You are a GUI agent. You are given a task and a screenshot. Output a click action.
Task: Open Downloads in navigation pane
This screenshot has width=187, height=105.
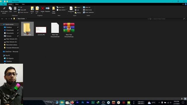click(10, 30)
